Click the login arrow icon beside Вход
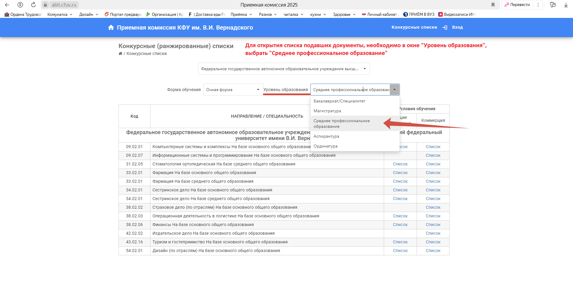 445,27
